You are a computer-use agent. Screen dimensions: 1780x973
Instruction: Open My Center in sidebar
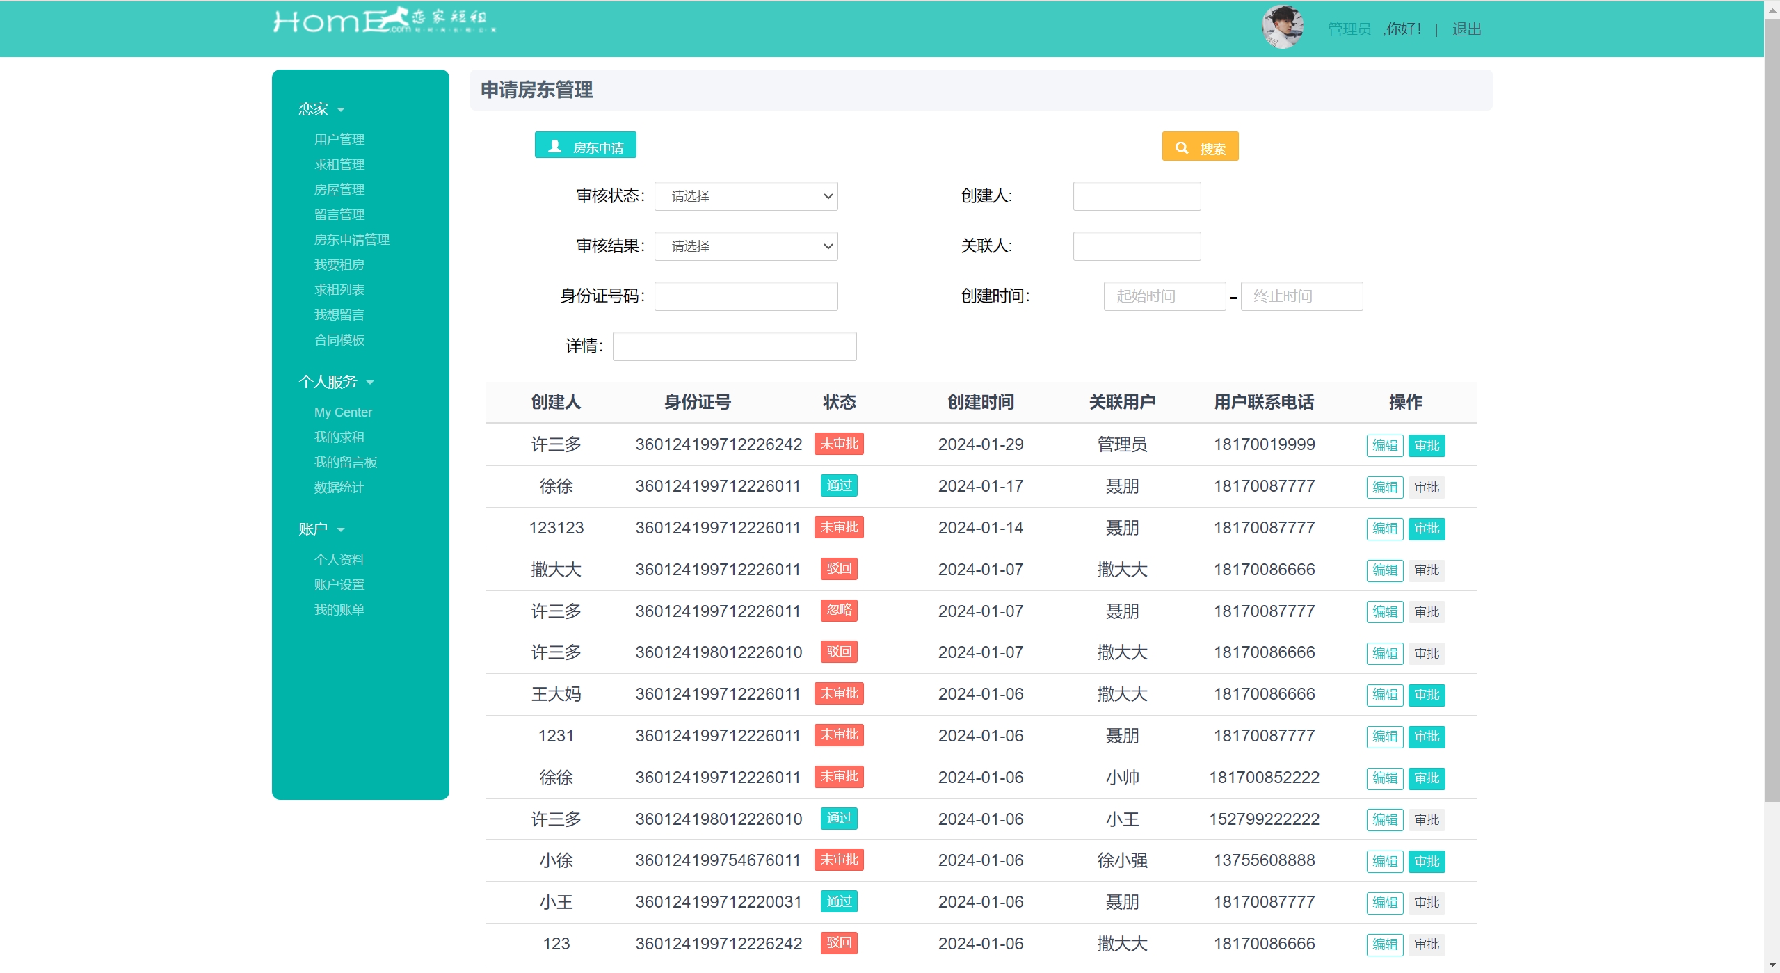tap(343, 412)
